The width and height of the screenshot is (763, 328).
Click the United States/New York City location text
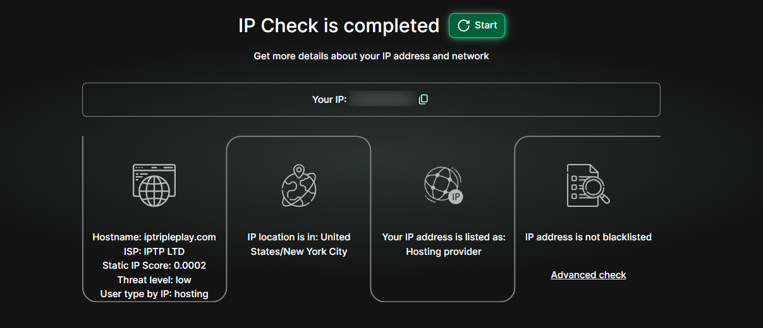pos(298,245)
